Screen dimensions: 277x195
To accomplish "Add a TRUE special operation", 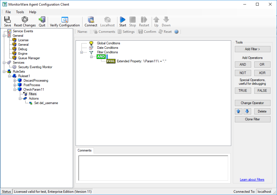I will (x=243, y=91).
